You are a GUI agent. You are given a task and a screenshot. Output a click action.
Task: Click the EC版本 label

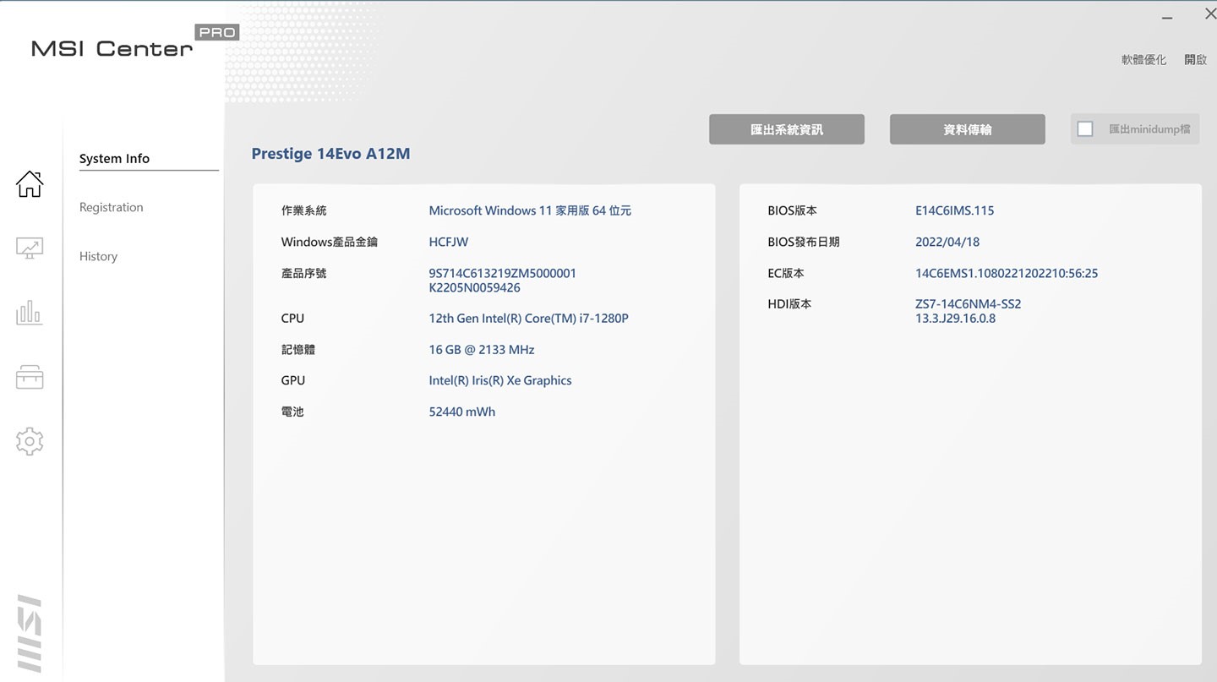point(786,273)
